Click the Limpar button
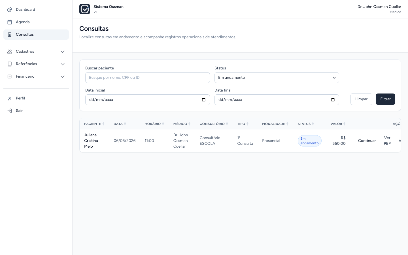The height and width of the screenshot is (255, 408). click(361, 99)
